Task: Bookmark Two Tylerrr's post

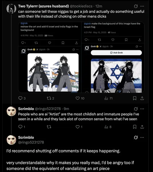Action: (135, 98)
